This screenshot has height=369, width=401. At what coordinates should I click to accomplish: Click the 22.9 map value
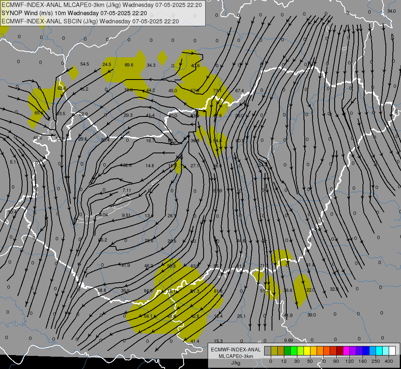(84, 114)
